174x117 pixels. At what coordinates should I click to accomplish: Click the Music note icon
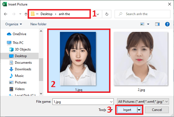[11, 76]
